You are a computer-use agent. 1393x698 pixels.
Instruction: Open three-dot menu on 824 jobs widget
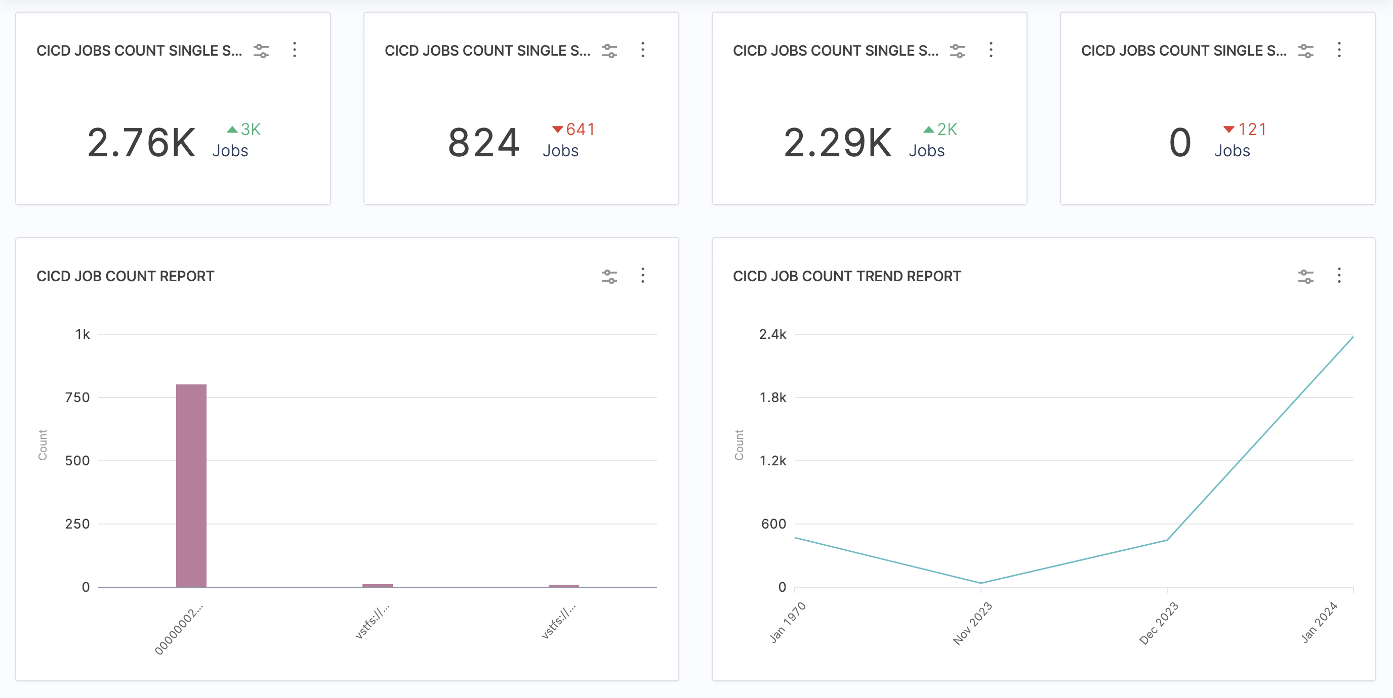pyautogui.click(x=642, y=50)
